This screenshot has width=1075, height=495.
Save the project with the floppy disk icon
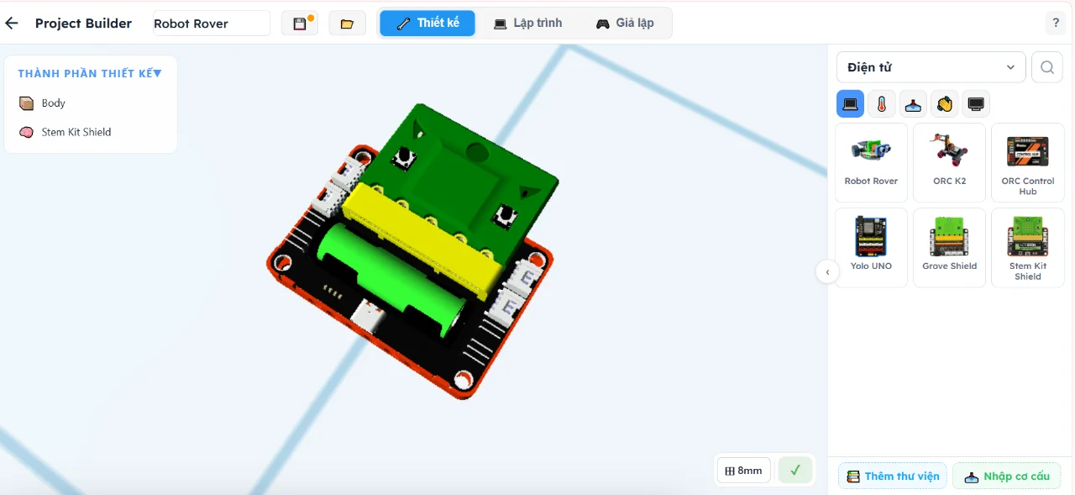(x=300, y=24)
